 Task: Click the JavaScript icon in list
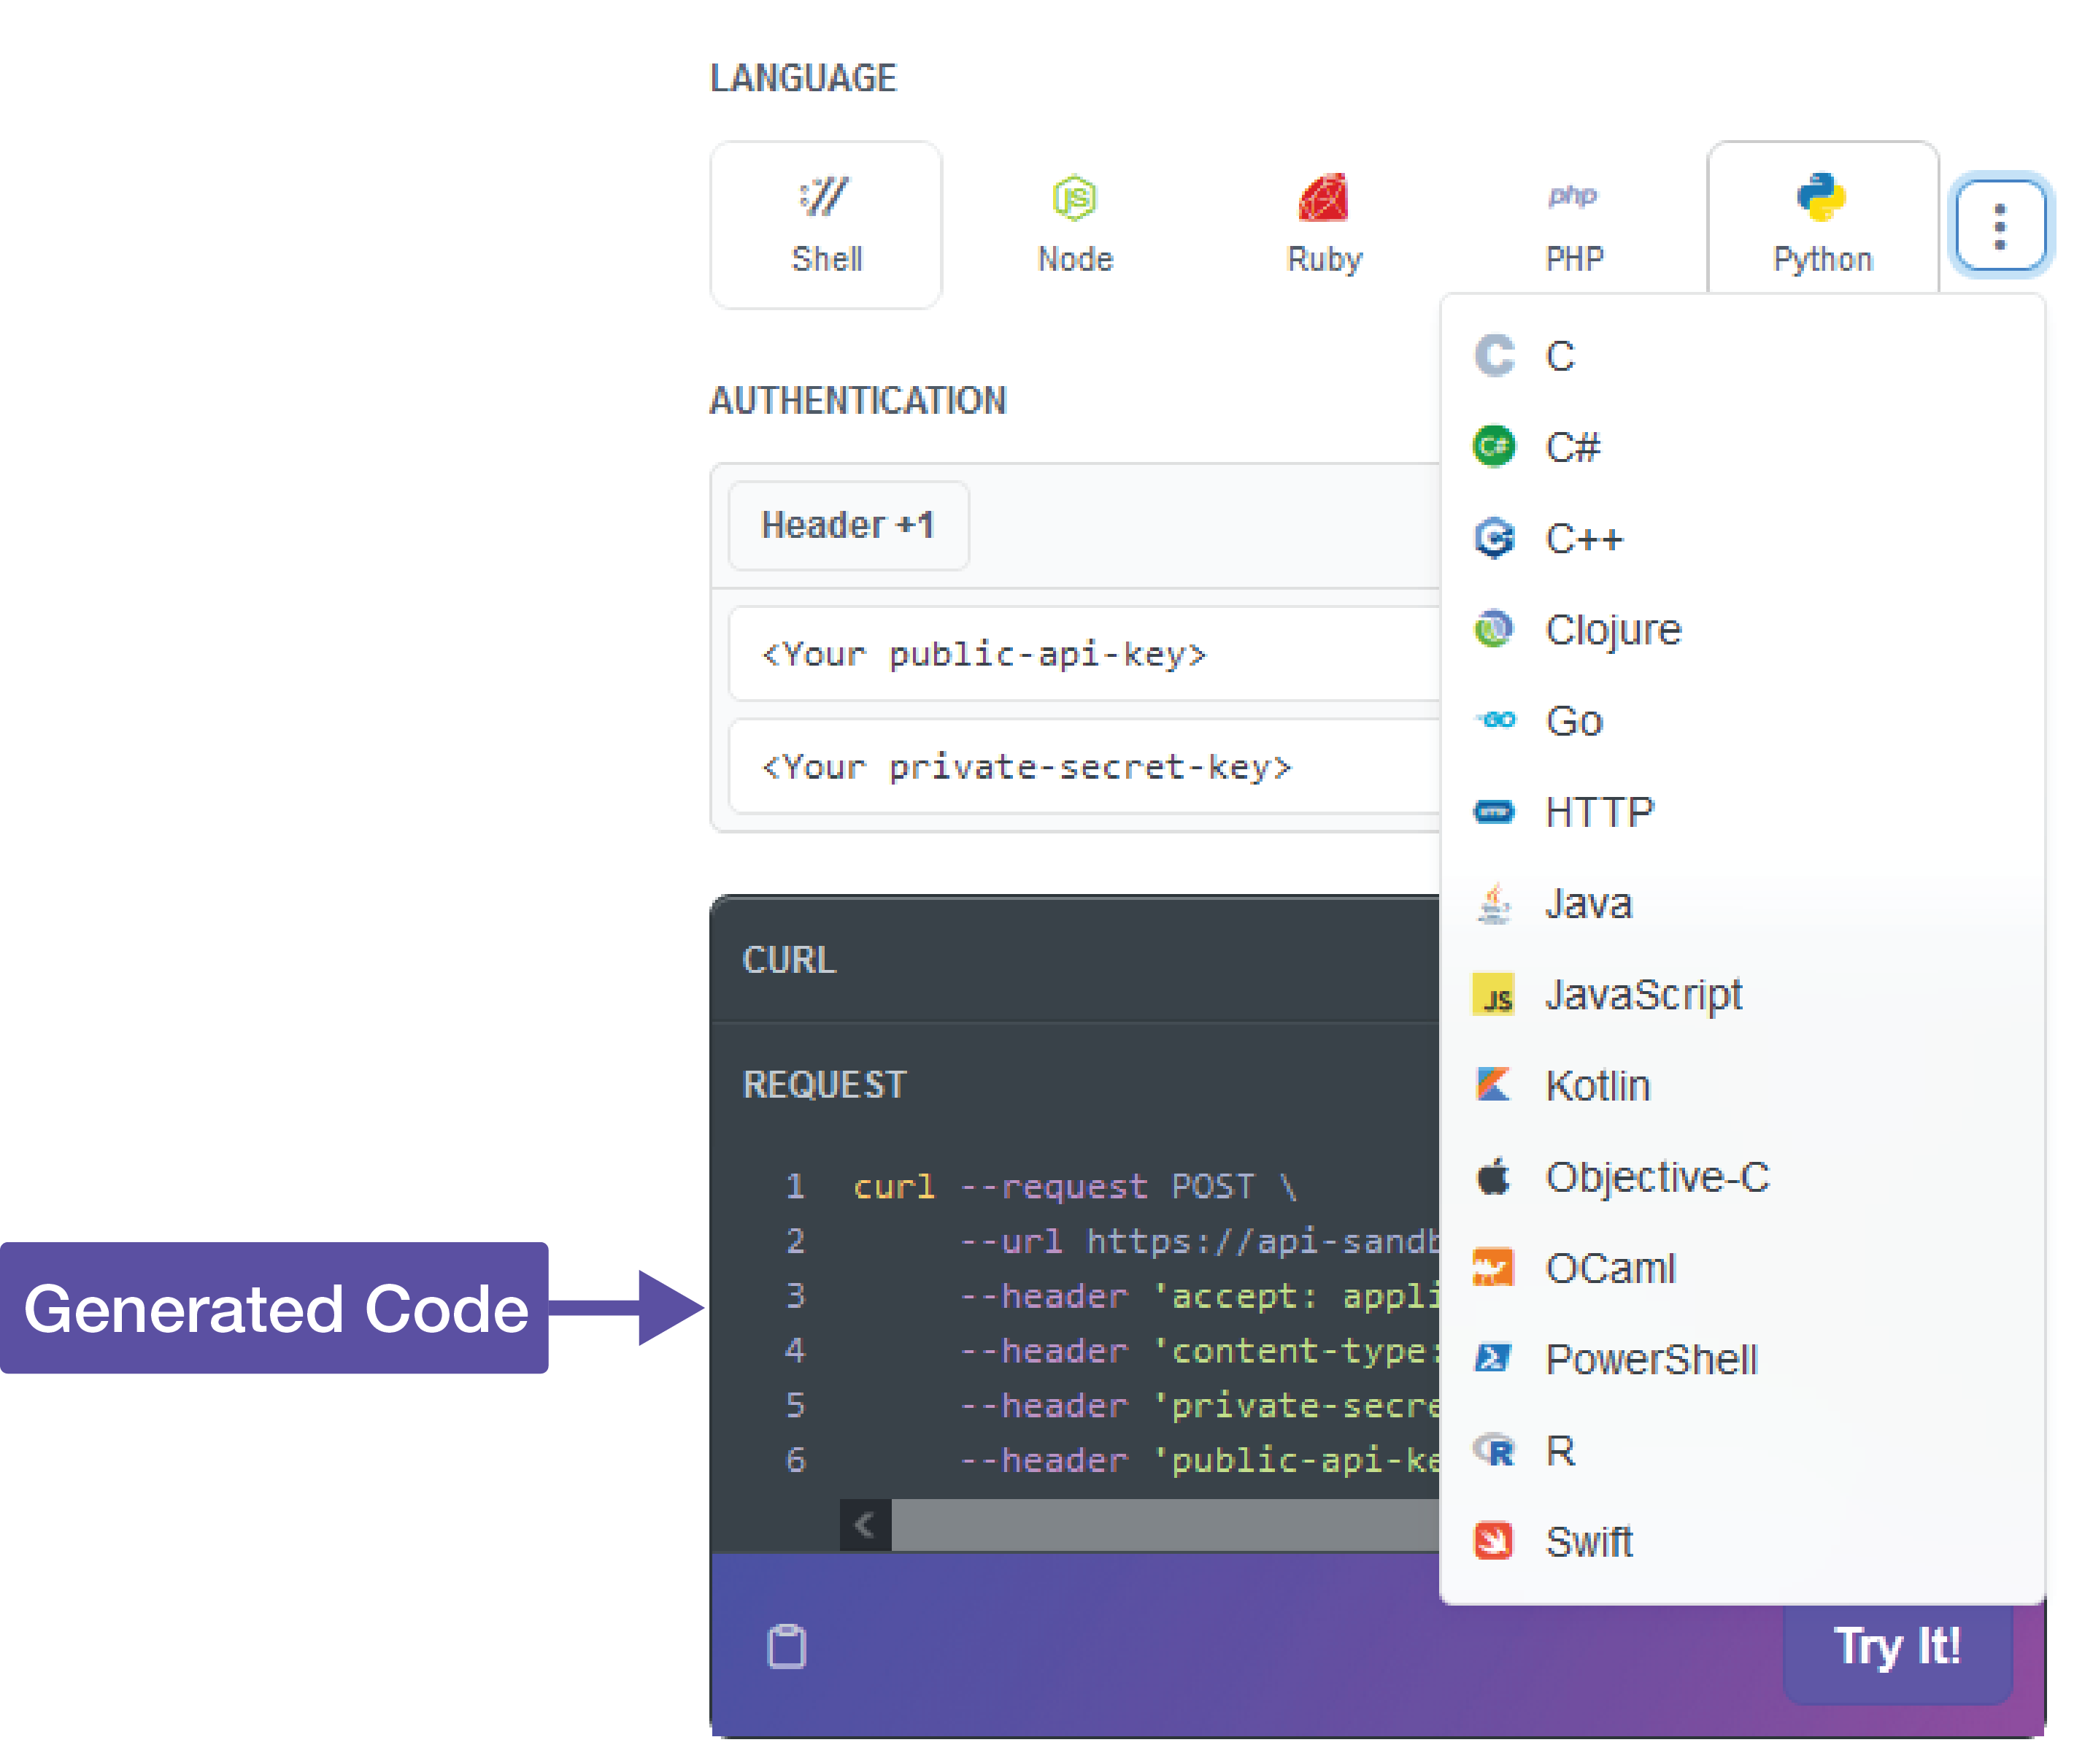1494,995
